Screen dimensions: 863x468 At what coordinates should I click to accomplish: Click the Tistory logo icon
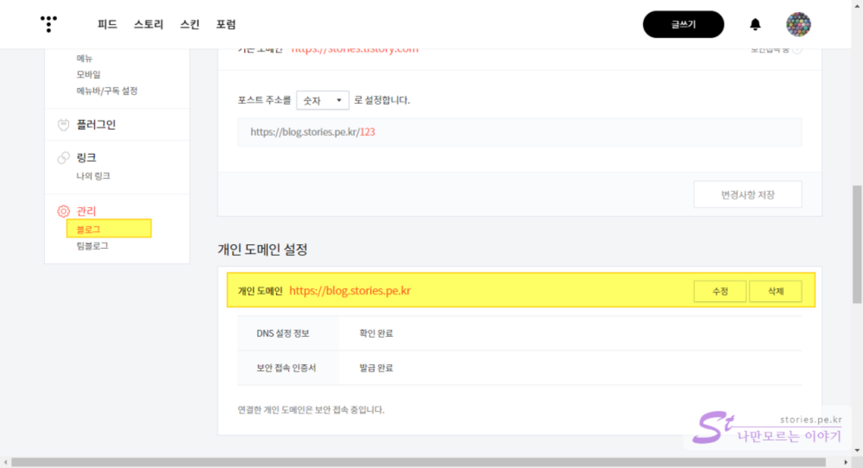(x=48, y=24)
